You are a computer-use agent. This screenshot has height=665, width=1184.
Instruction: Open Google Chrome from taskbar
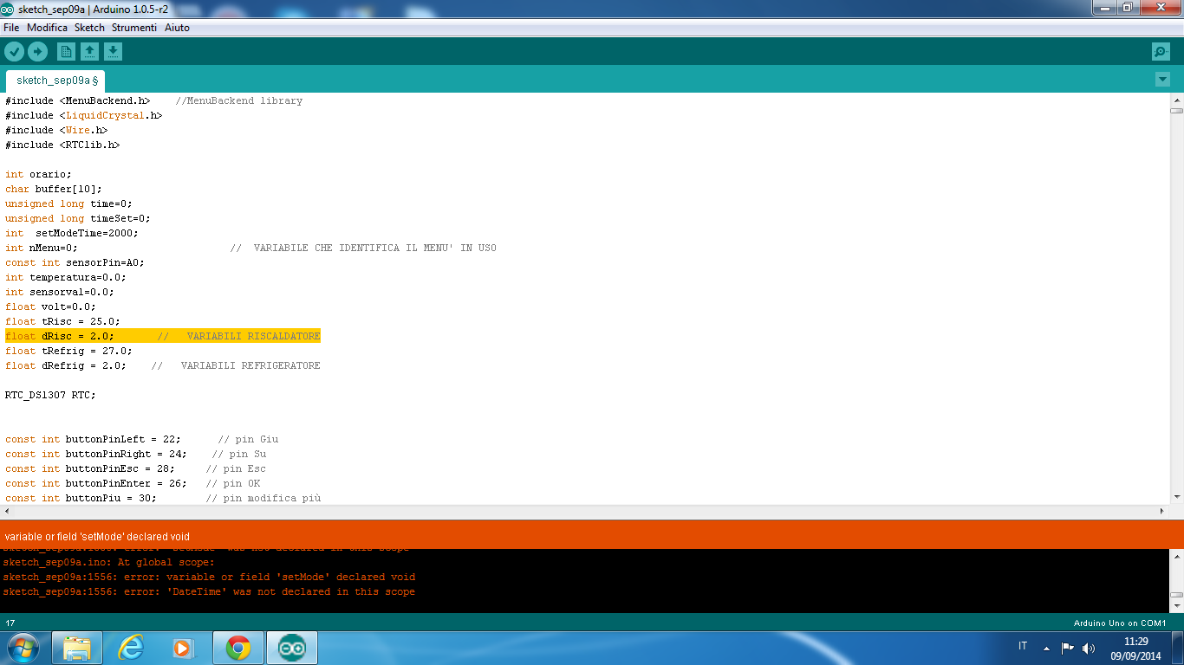pyautogui.click(x=238, y=648)
